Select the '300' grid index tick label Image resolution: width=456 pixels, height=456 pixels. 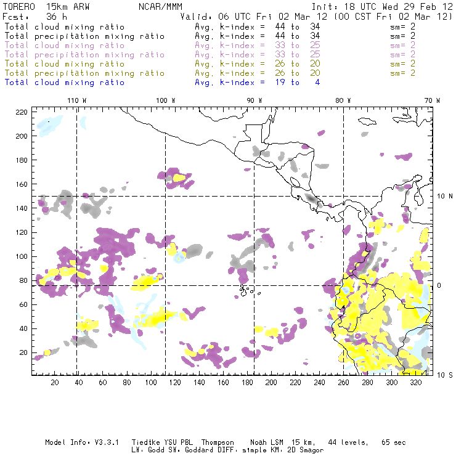coord(392,383)
